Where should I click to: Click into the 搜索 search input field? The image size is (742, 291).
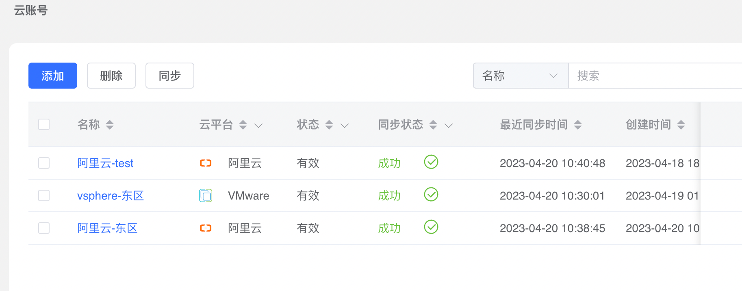(634, 76)
